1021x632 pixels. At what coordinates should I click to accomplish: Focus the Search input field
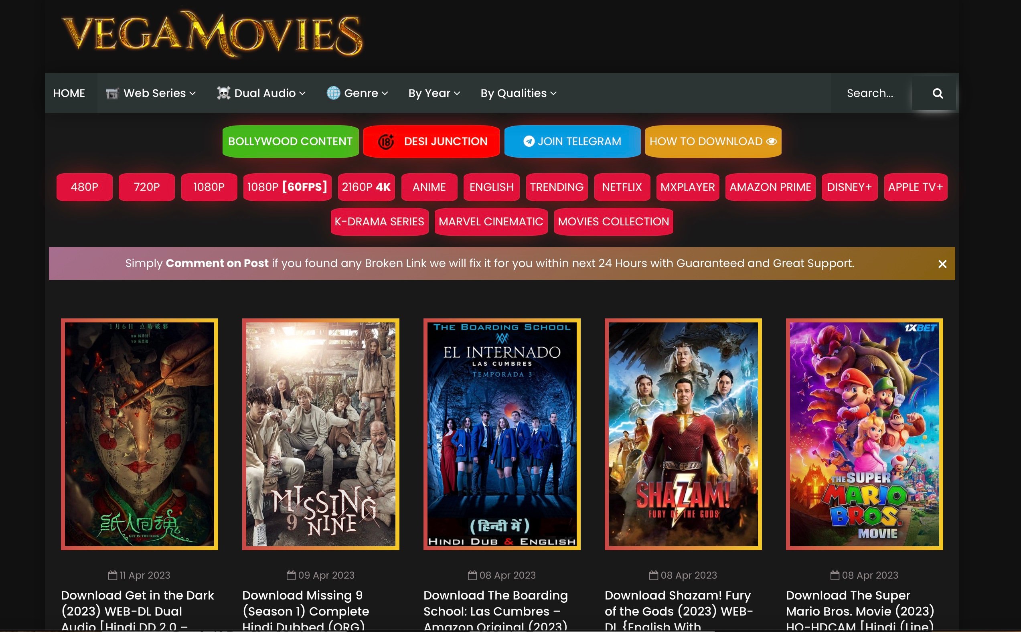pyautogui.click(x=871, y=93)
